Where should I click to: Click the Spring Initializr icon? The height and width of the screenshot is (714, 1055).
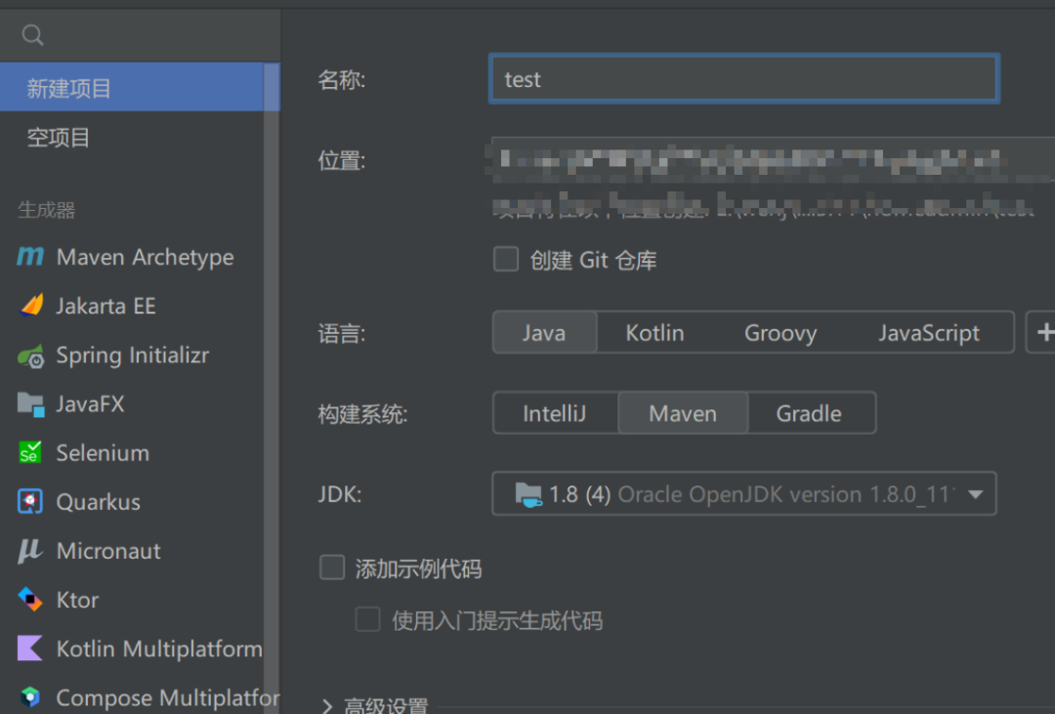[31, 356]
